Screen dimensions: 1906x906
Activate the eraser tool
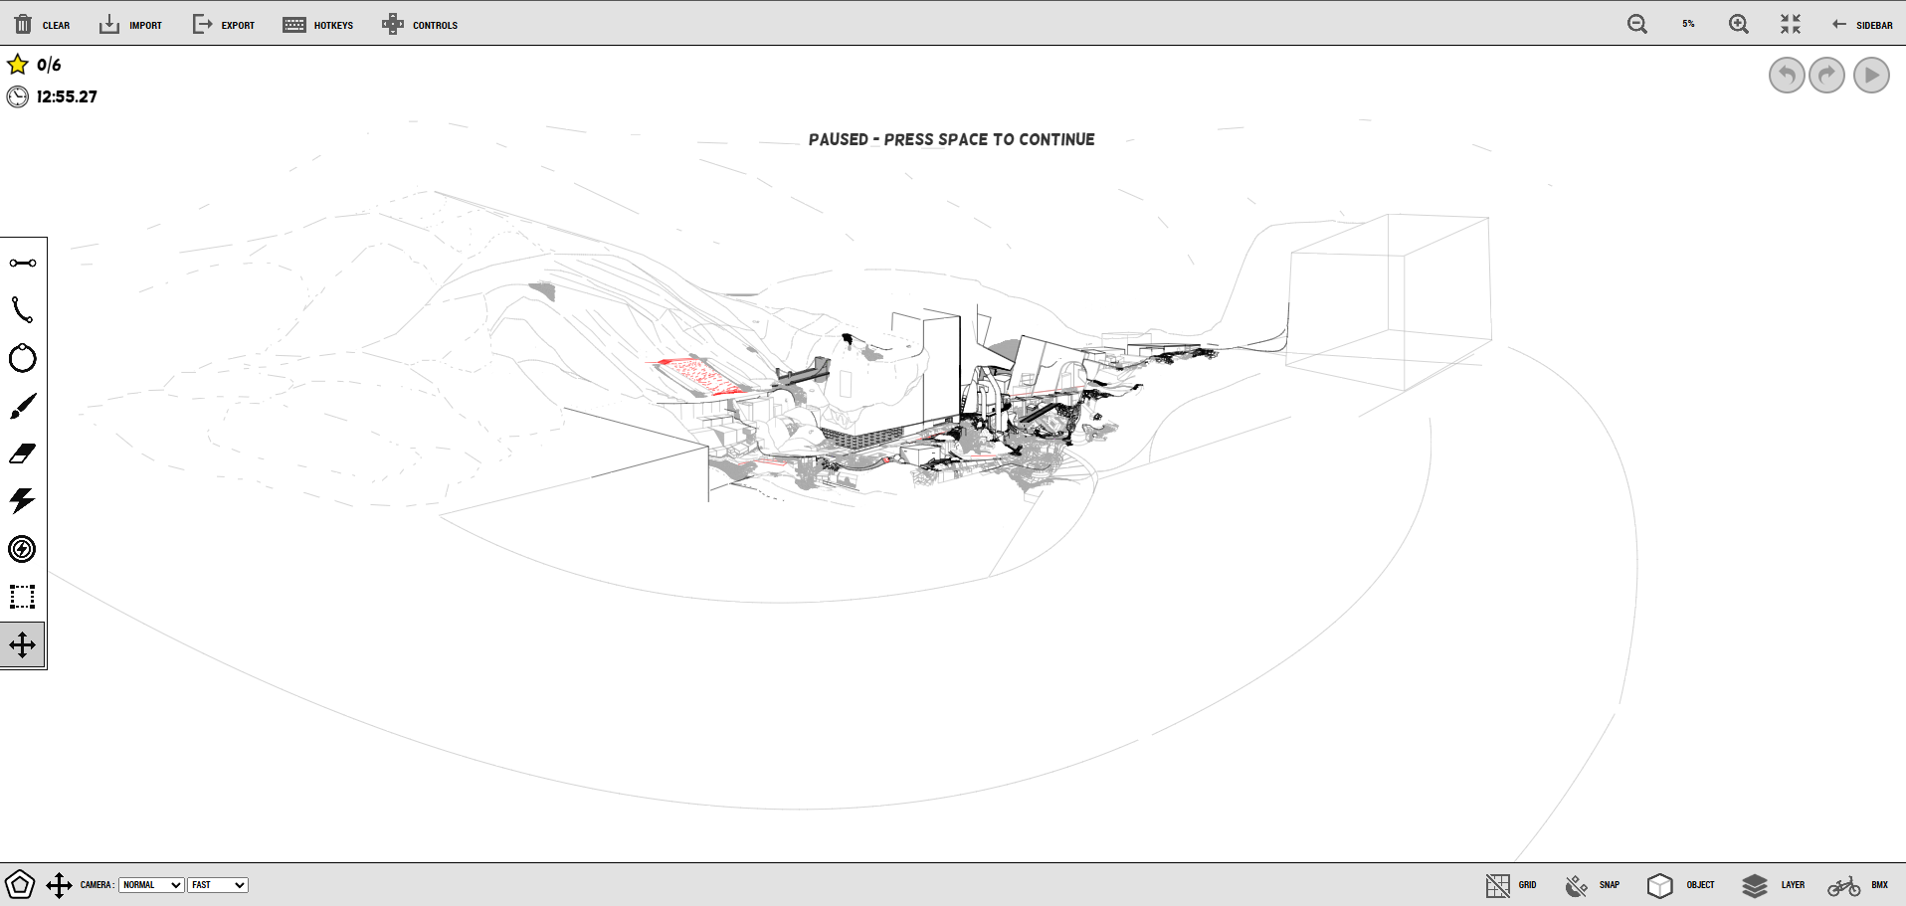(23, 453)
